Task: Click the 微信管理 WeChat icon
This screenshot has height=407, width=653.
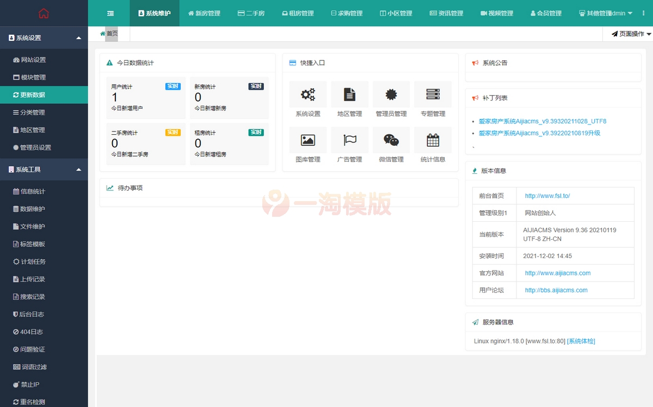Action: pos(391,141)
